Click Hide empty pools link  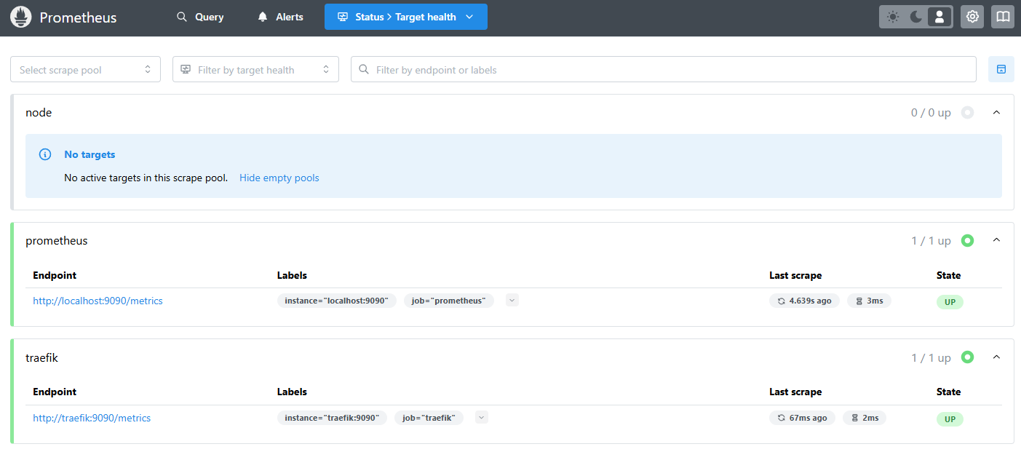click(279, 178)
